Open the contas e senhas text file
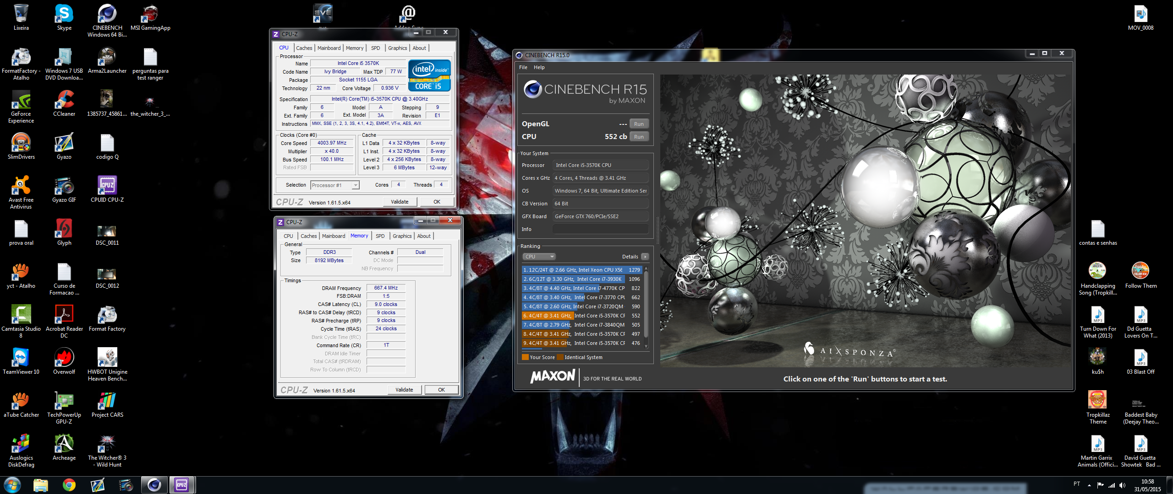The image size is (1173, 494). [1098, 232]
